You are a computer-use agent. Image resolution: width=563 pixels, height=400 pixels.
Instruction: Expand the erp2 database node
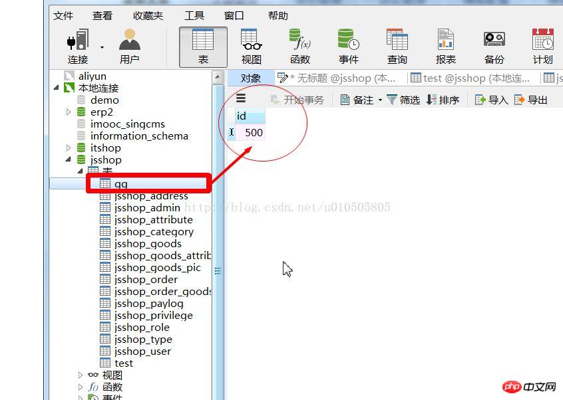coord(69,112)
